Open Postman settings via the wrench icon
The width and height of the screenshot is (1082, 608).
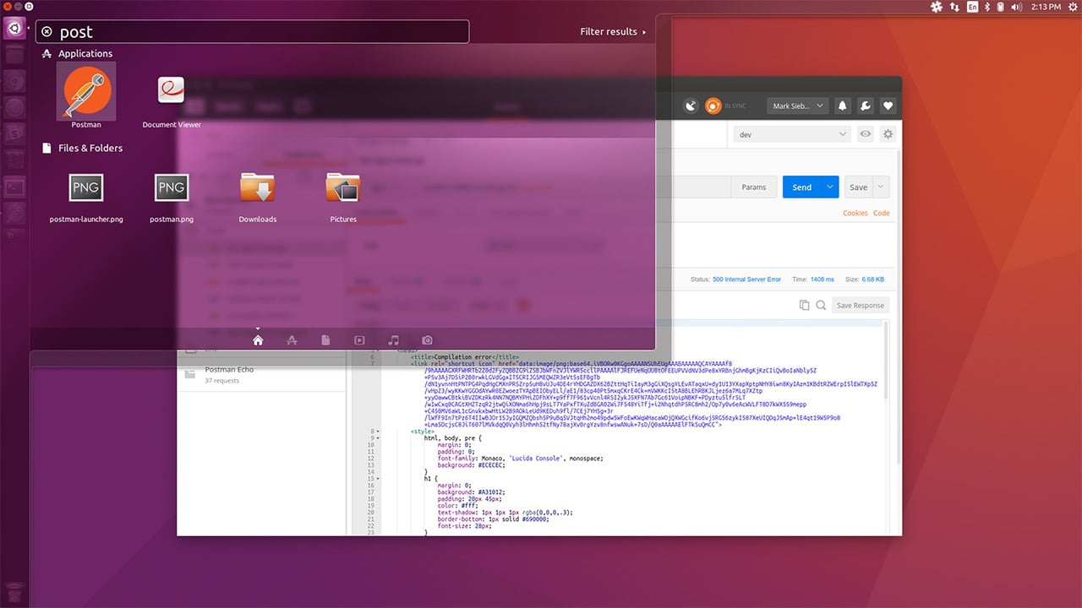[865, 106]
